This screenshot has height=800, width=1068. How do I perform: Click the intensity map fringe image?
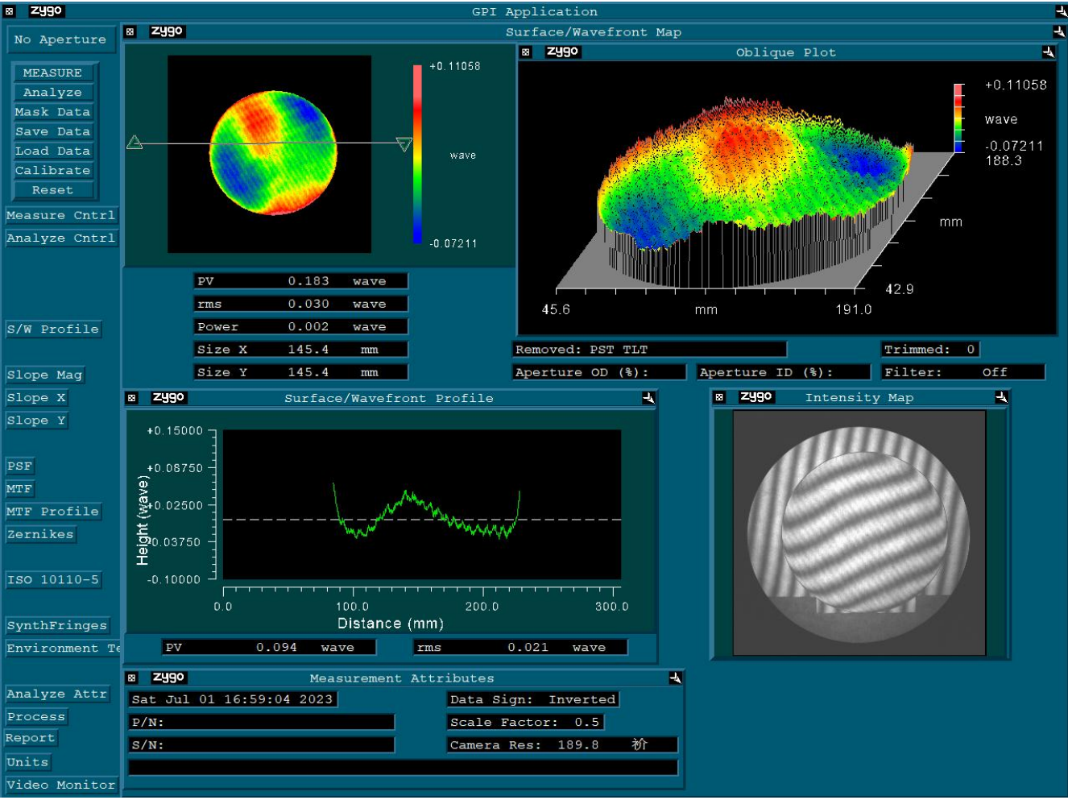click(859, 533)
